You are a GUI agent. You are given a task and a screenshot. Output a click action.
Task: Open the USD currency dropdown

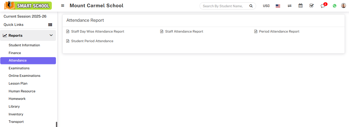pyautogui.click(x=266, y=6)
